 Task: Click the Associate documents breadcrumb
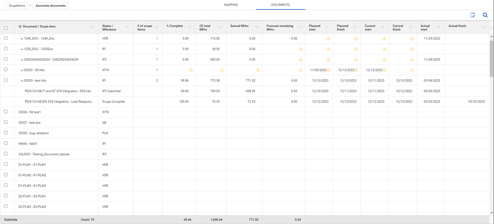tap(51, 6)
